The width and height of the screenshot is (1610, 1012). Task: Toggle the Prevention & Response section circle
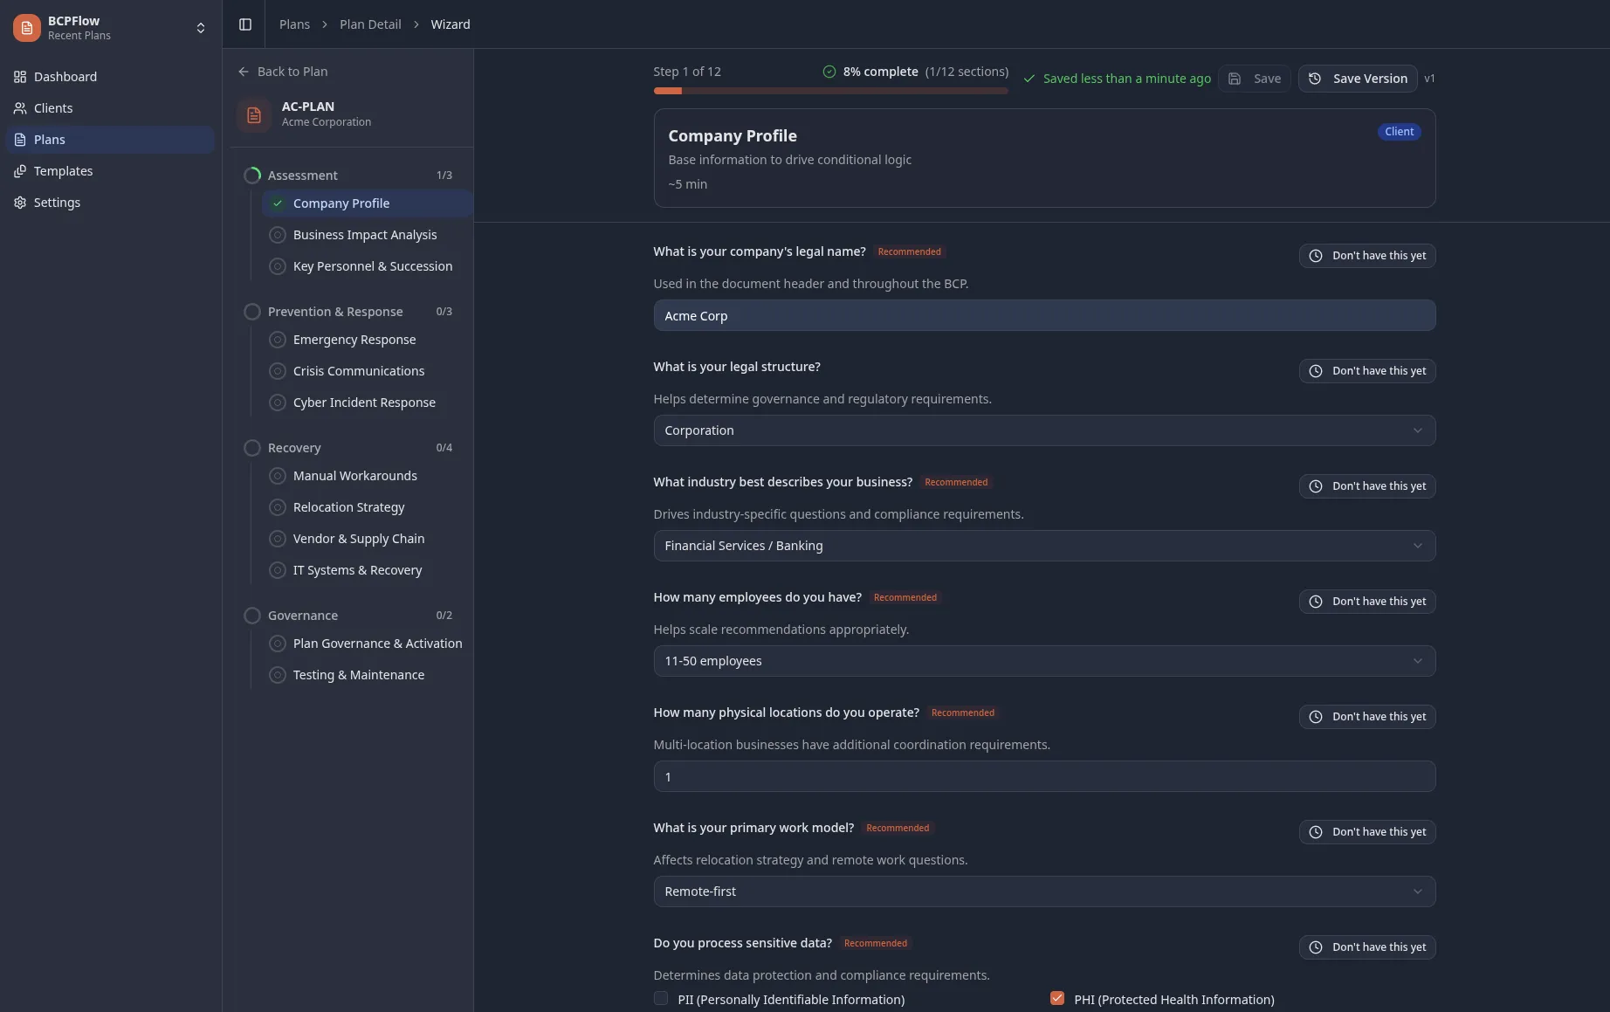252,312
